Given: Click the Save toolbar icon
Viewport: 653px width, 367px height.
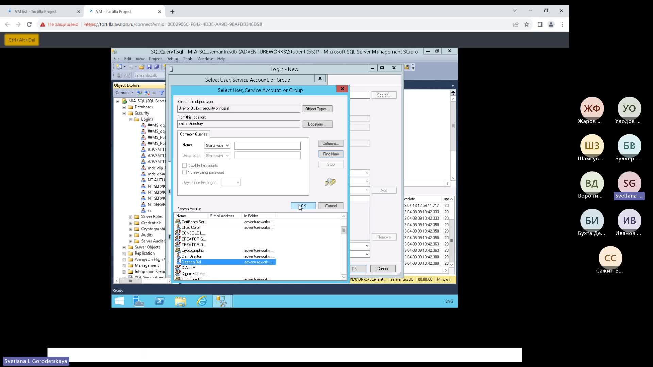Looking at the screenshot, I should click(x=149, y=67).
